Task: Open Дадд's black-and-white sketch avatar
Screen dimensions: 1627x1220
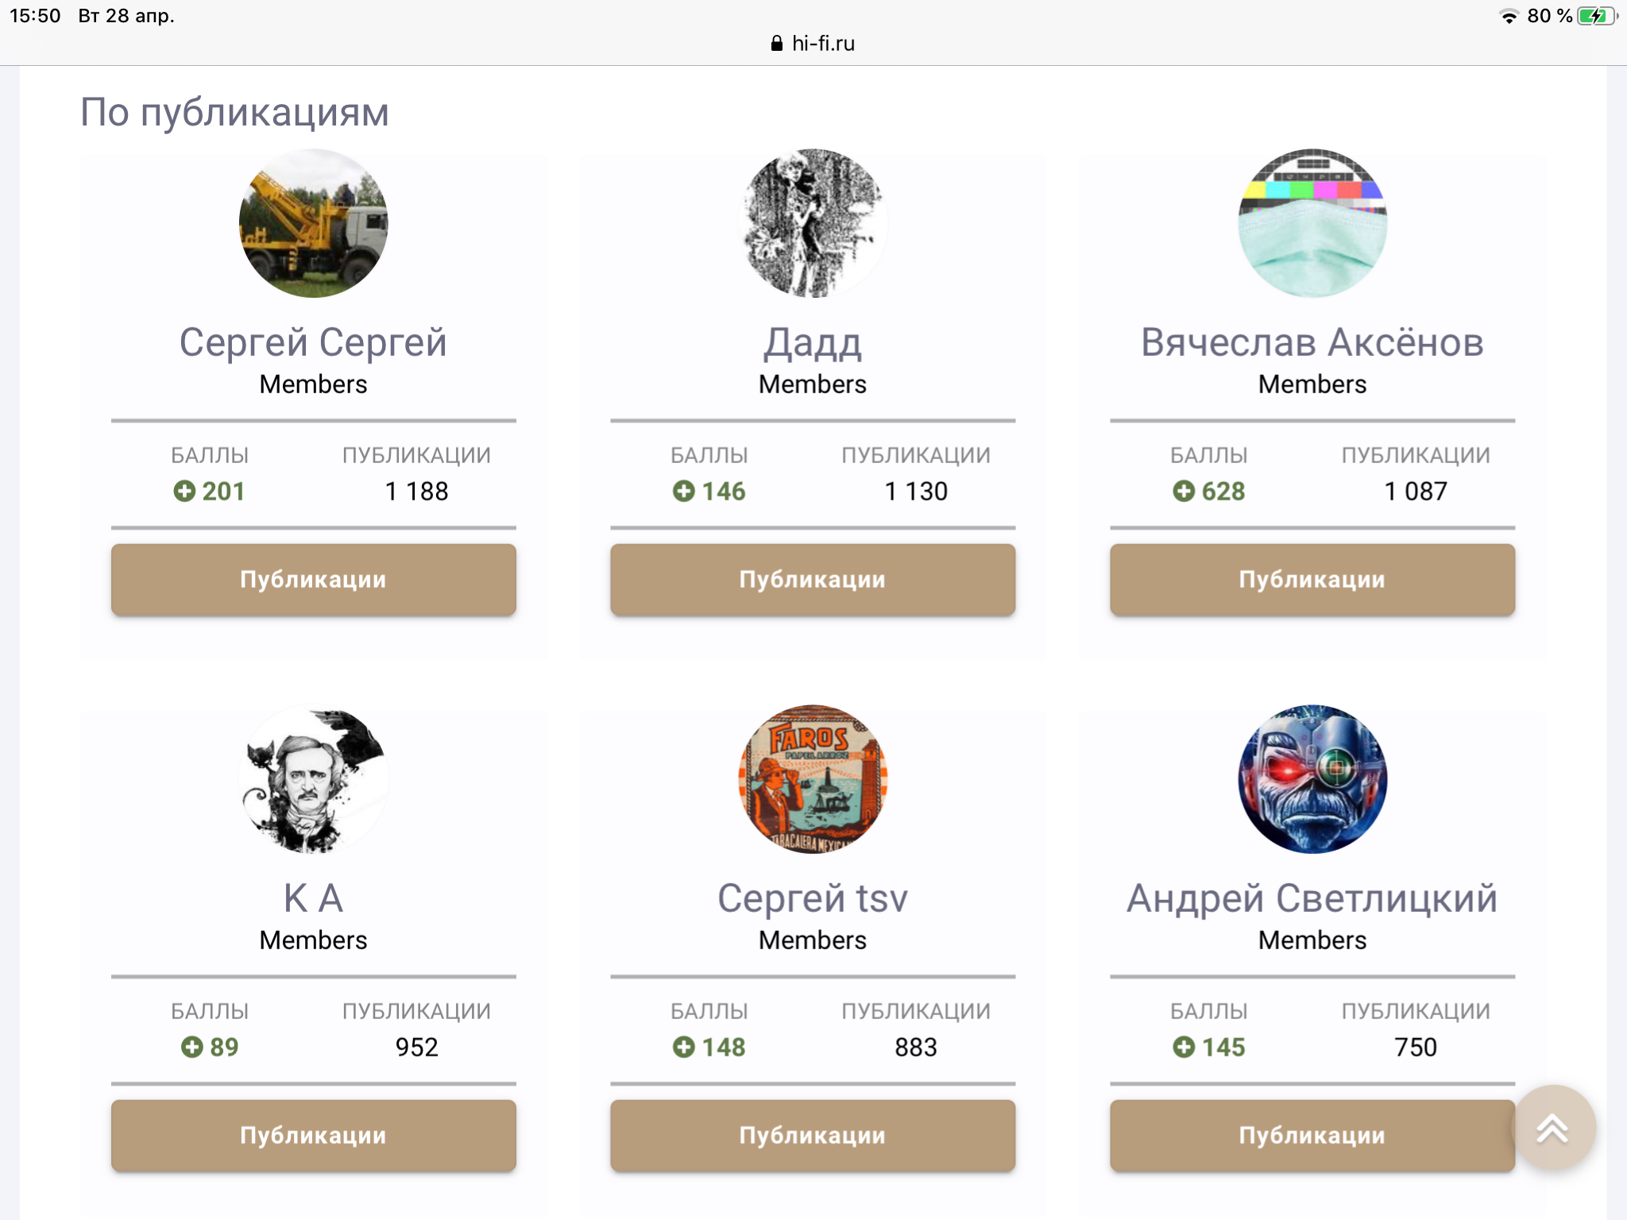Action: point(813,223)
